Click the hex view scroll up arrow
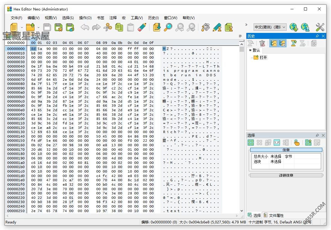Viewport: 331px width, 230px height. pos(242,44)
